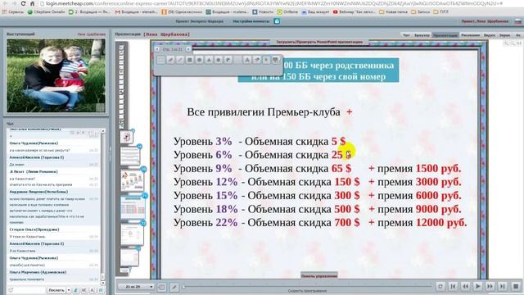Open the Сервисы bookmark
The width and height of the screenshot is (524, 295).
tap(13, 11)
